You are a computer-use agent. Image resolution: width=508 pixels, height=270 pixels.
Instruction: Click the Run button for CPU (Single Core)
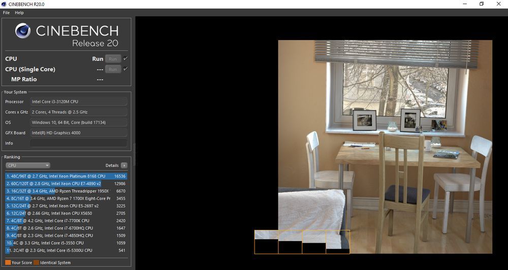coord(113,69)
